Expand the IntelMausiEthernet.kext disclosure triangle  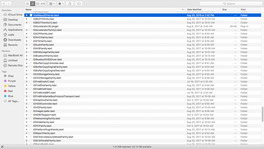point(27,15)
